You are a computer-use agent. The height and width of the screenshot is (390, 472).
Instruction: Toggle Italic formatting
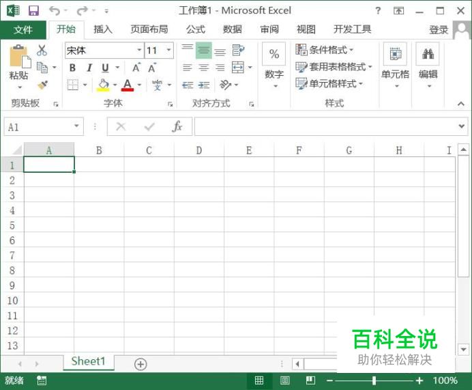89,68
